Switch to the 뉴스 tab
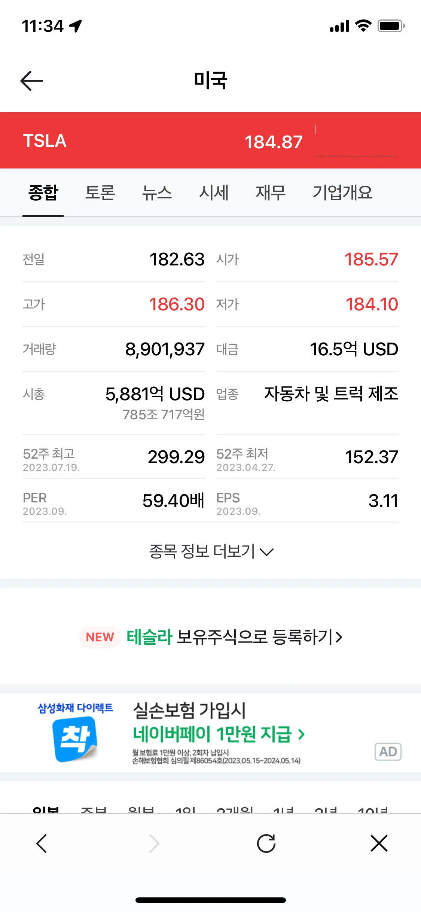This screenshot has width=421, height=912. tap(157, 193)
